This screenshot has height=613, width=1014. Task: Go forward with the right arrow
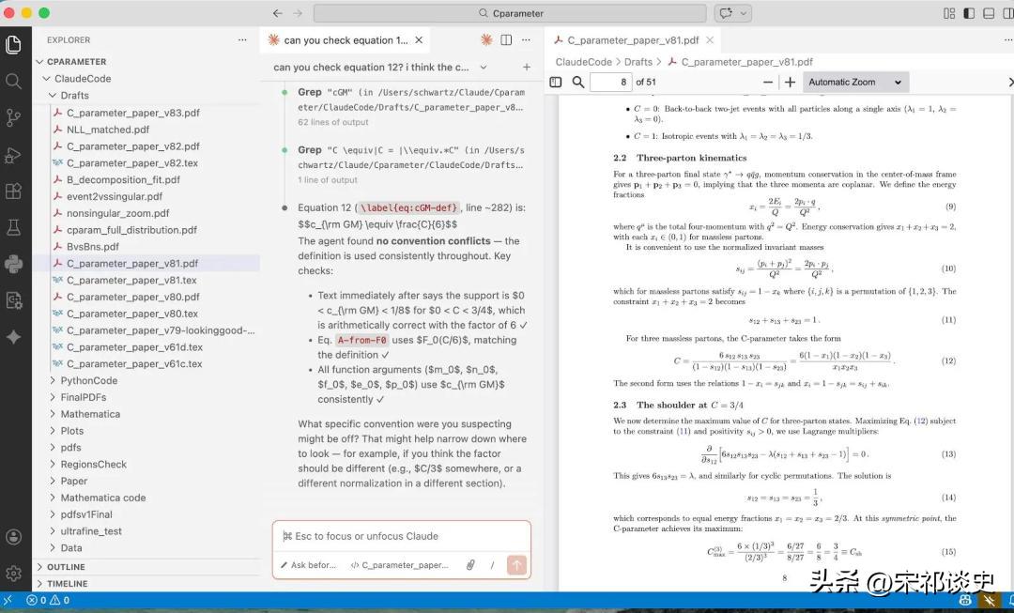tap(298, 13)
